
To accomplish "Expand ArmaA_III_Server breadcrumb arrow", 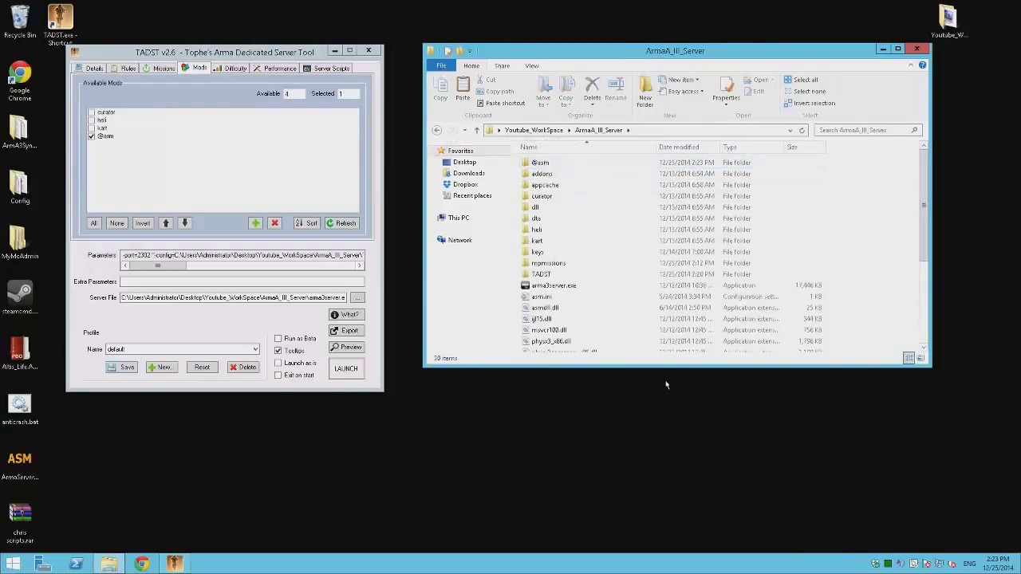I will coord(628,130).
